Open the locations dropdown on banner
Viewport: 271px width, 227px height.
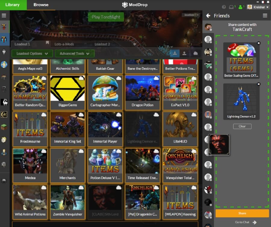point(191,15)
